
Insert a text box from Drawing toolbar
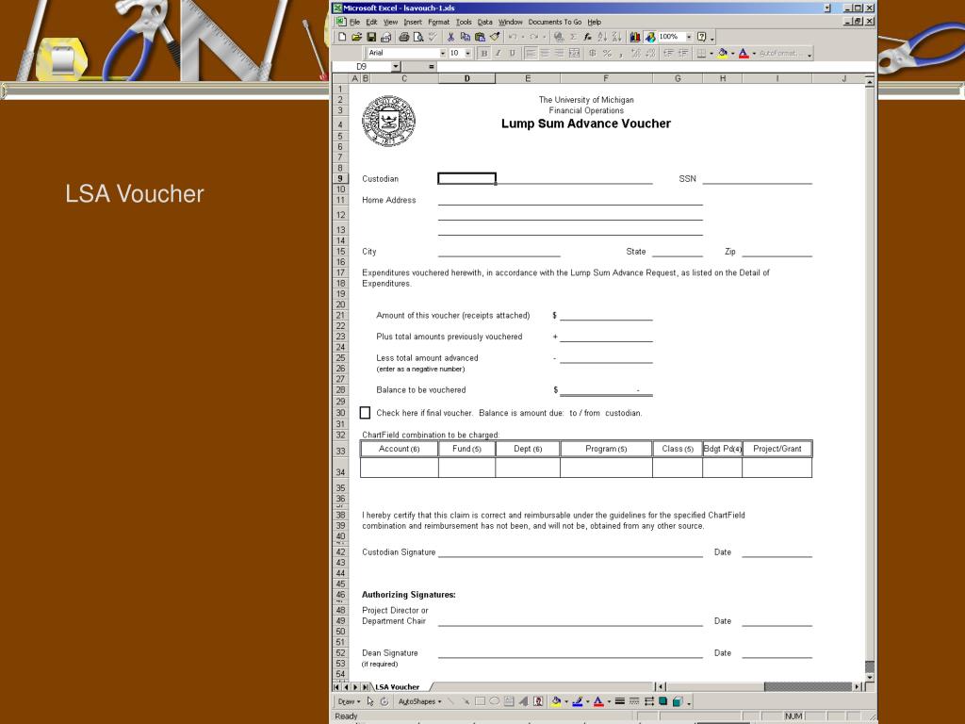(x=509, y=701)
